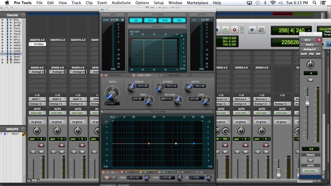Toggle the COMP/LIMIT power button
This screenshot has height=186, width=331.
point(134,75)
